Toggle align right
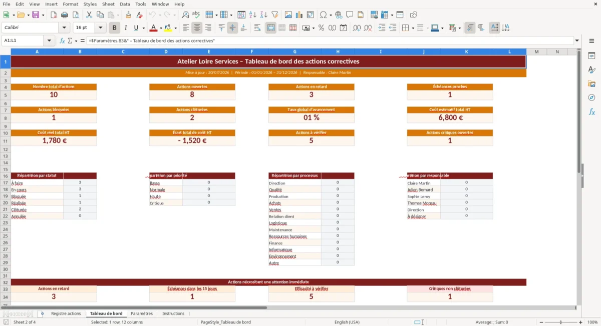Image resolution: width=601 pixels, height=326 pixels. 208,28
